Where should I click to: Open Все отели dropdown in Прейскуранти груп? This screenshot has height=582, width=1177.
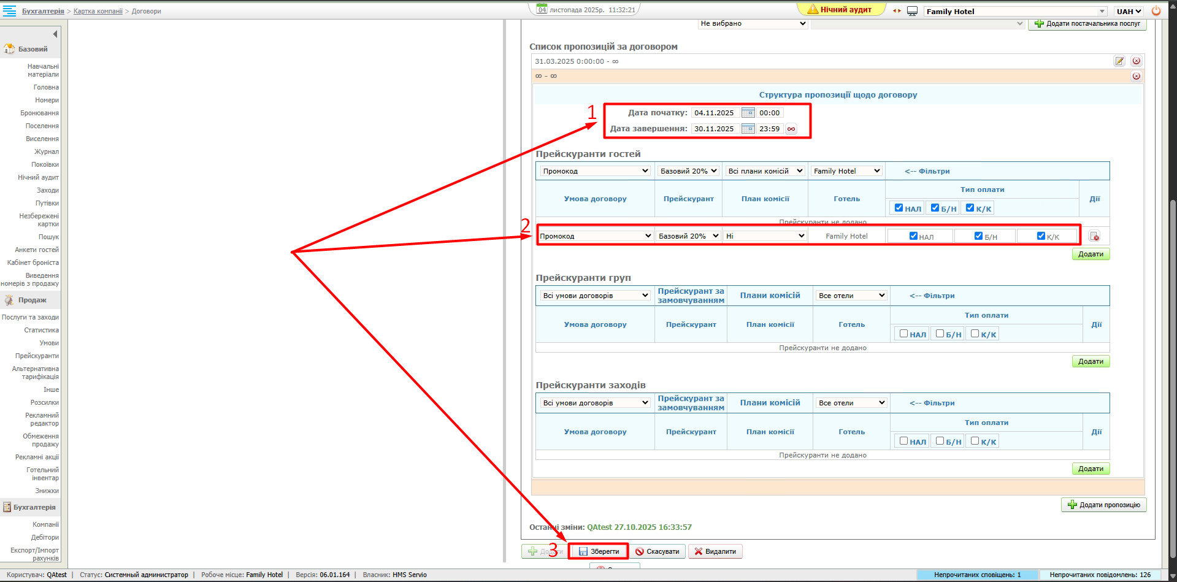click(x=851, y=296)
